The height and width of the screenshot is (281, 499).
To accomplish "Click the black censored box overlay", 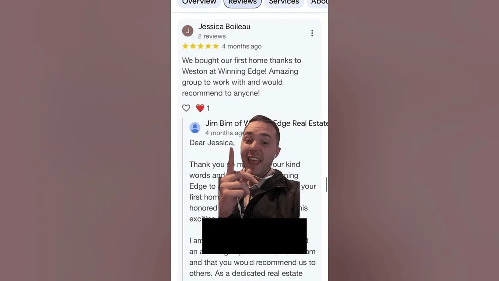I will (254, 236).
